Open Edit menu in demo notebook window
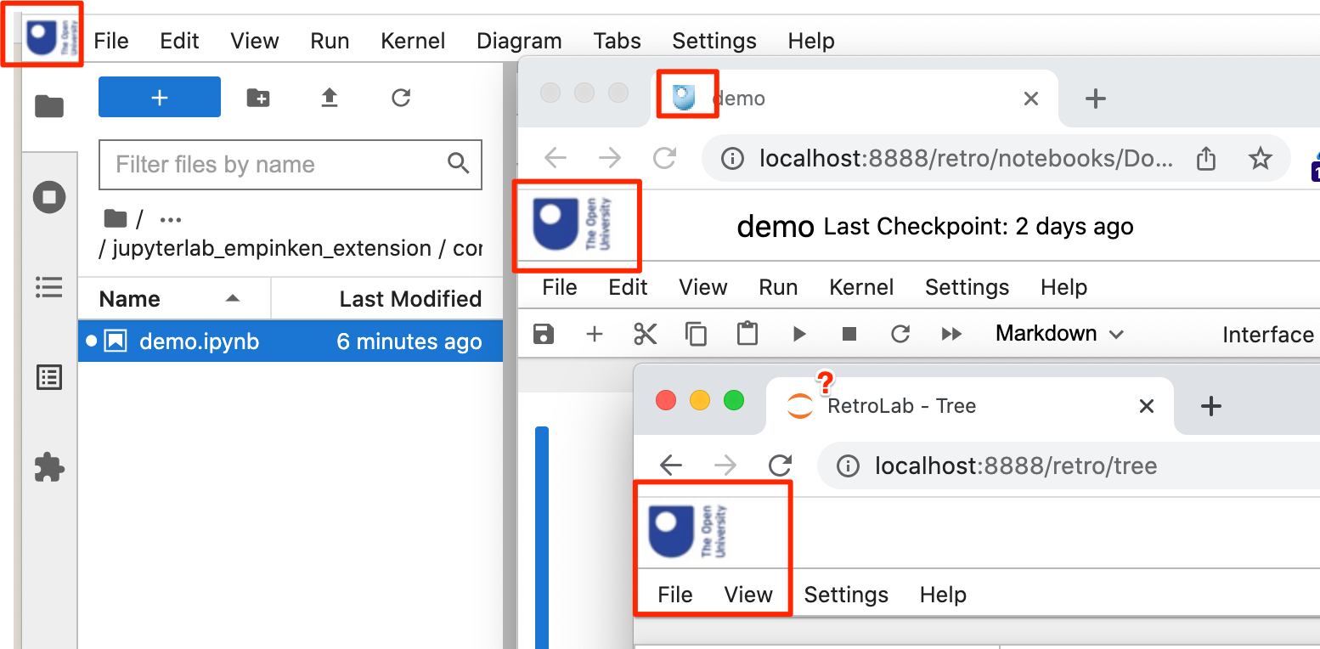1320x649 pixels. [629, 287]
